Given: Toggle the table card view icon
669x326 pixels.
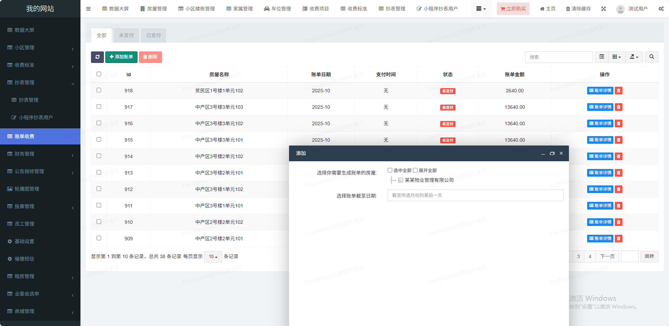Looking at the screenshot, I should 601,57.
